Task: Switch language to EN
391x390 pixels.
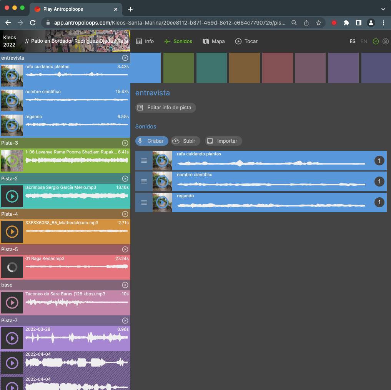Action: pos(364,42)
